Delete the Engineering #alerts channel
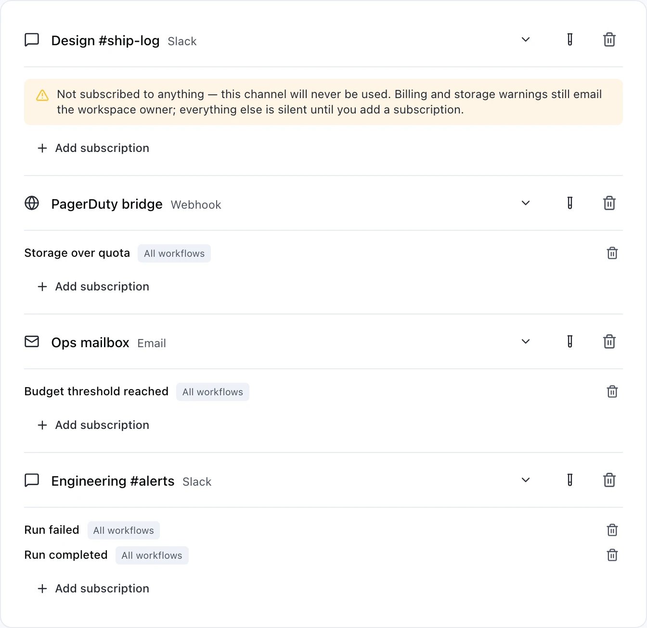647x628 pixels. coord(609,480)
